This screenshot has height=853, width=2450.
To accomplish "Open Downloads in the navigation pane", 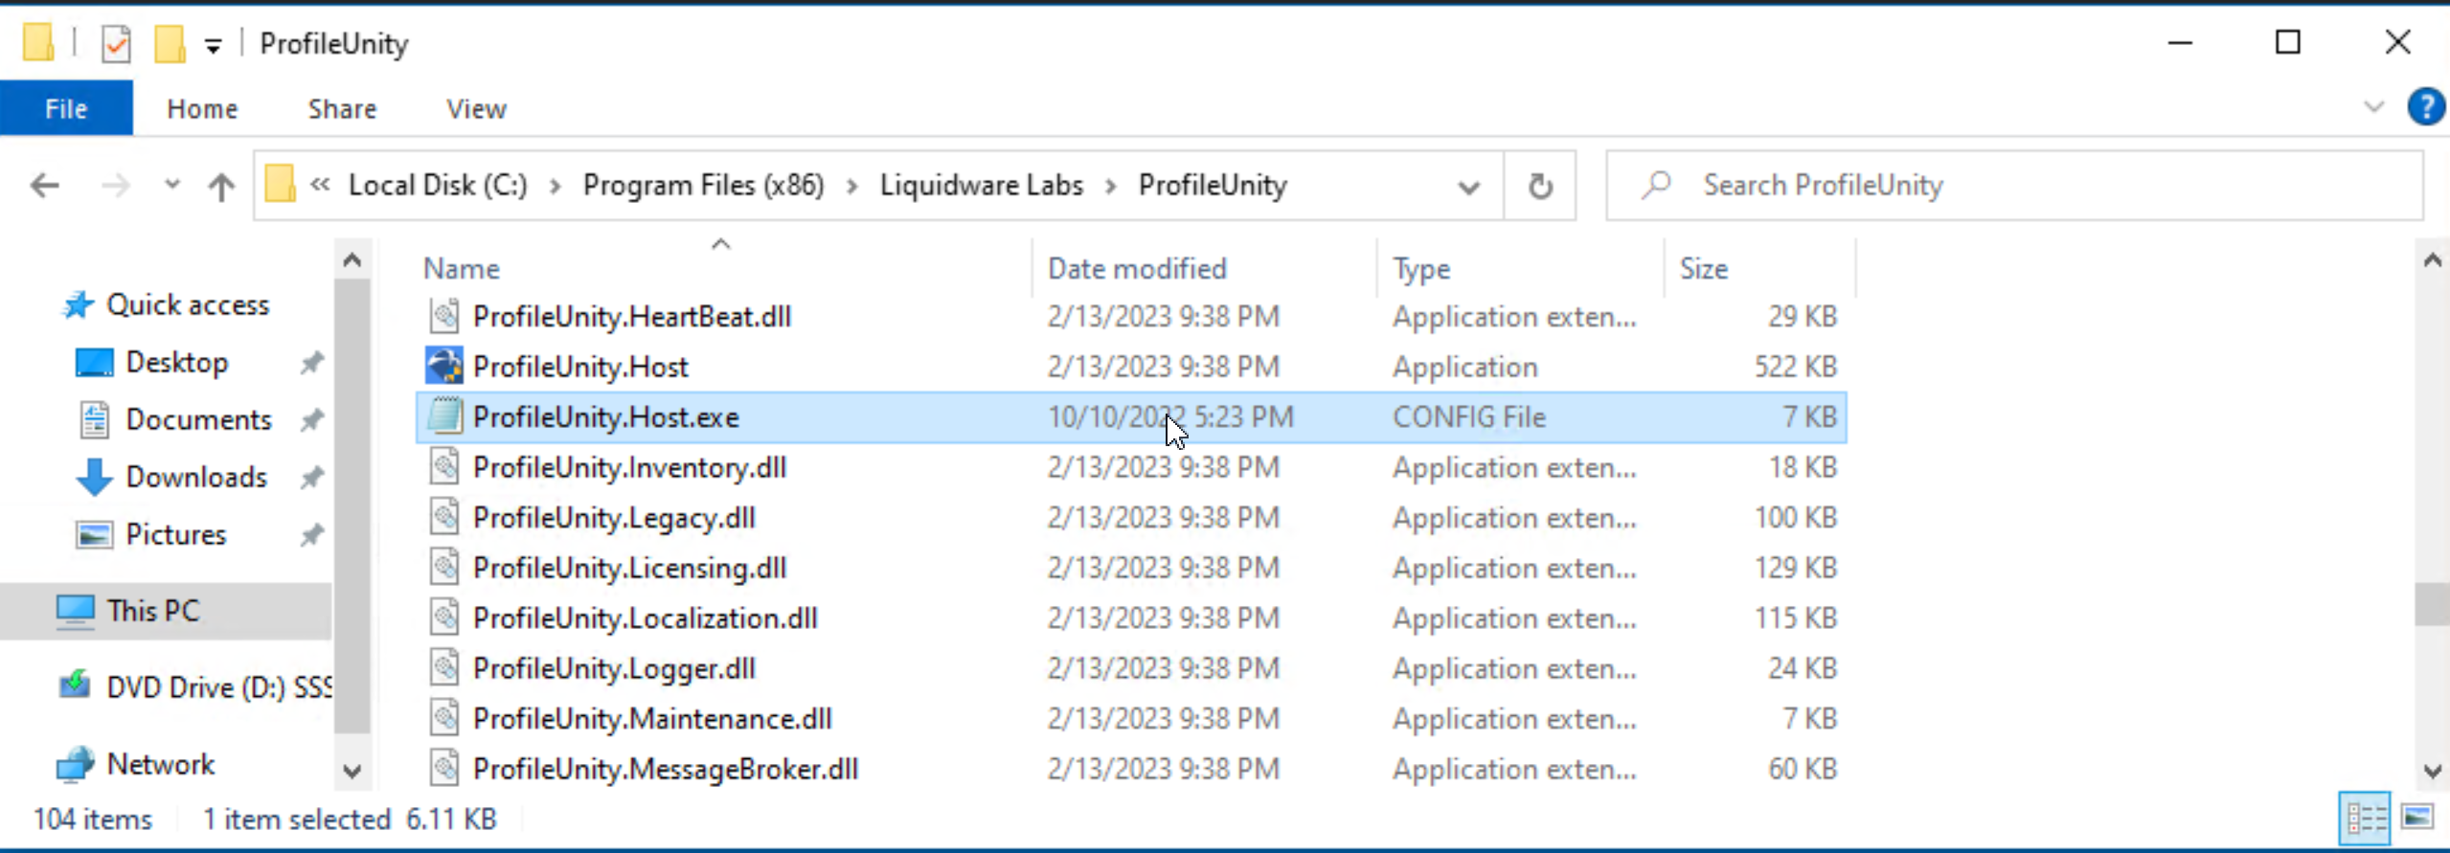I will click(x=195, y=477).
